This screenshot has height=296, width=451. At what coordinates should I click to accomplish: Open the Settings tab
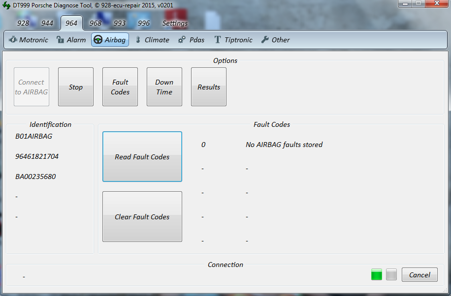175,23
